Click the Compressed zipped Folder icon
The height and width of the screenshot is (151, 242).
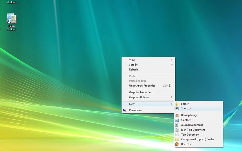(x=177, y=139)
